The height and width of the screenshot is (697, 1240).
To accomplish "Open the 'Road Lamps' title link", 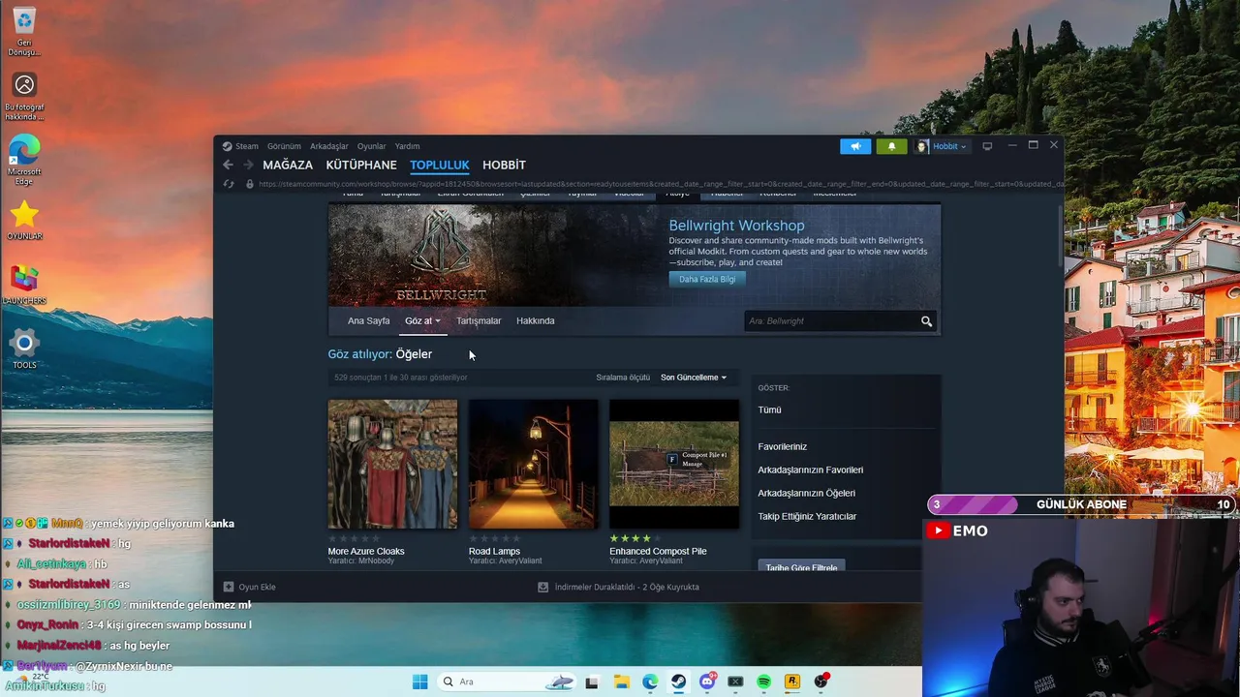I will coord(494,551).
